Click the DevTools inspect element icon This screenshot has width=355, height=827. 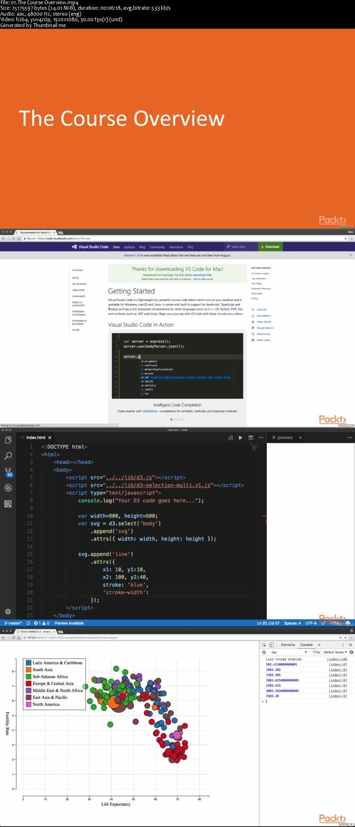tap(264, 645)
